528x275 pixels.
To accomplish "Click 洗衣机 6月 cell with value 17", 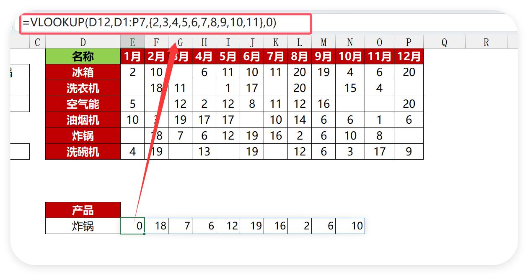I will click(252, 88).
